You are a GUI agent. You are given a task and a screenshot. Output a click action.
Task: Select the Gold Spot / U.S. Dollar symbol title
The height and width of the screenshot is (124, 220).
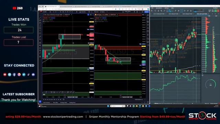pos(106,14)
